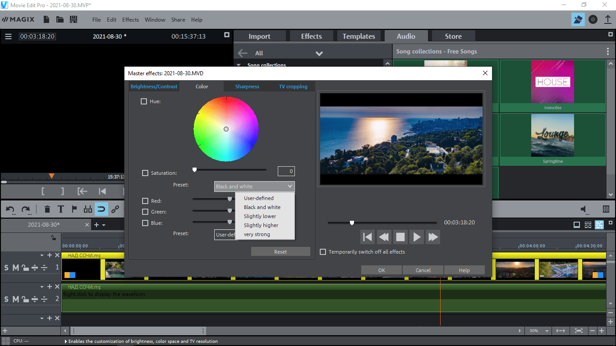
Task: Click the New project document icon
Action: click(46, 19)
